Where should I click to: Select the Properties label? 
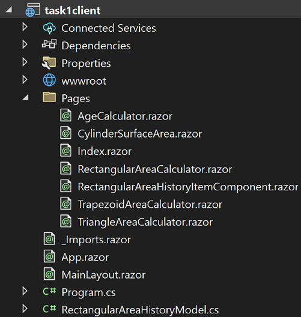click(86, 64)
